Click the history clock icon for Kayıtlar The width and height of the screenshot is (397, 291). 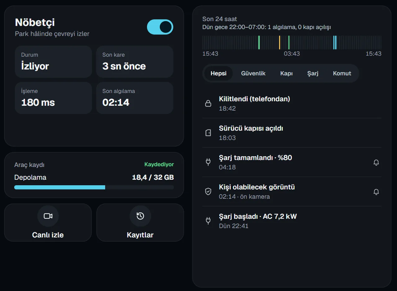click(140, 216)
